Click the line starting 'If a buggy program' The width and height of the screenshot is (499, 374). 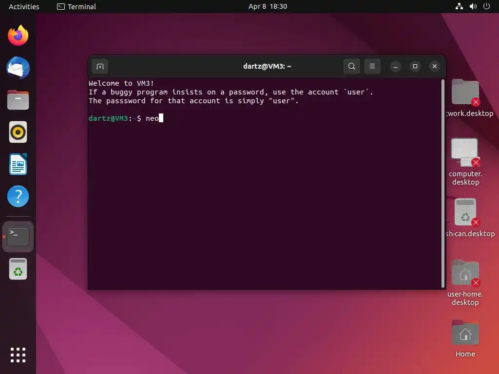click(230, 92)
